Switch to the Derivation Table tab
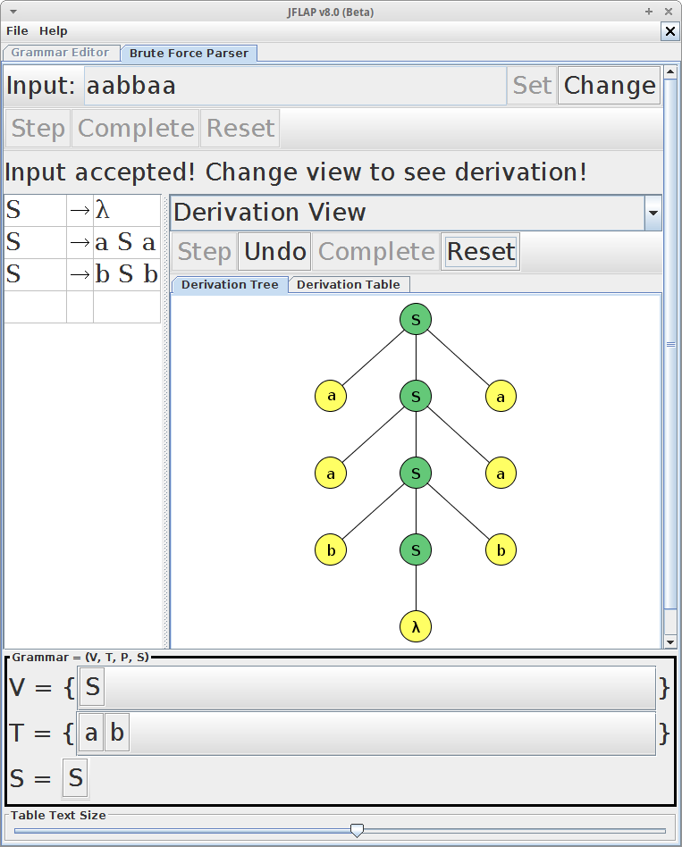Screen dimensions: 682x847 pos(348,284)
